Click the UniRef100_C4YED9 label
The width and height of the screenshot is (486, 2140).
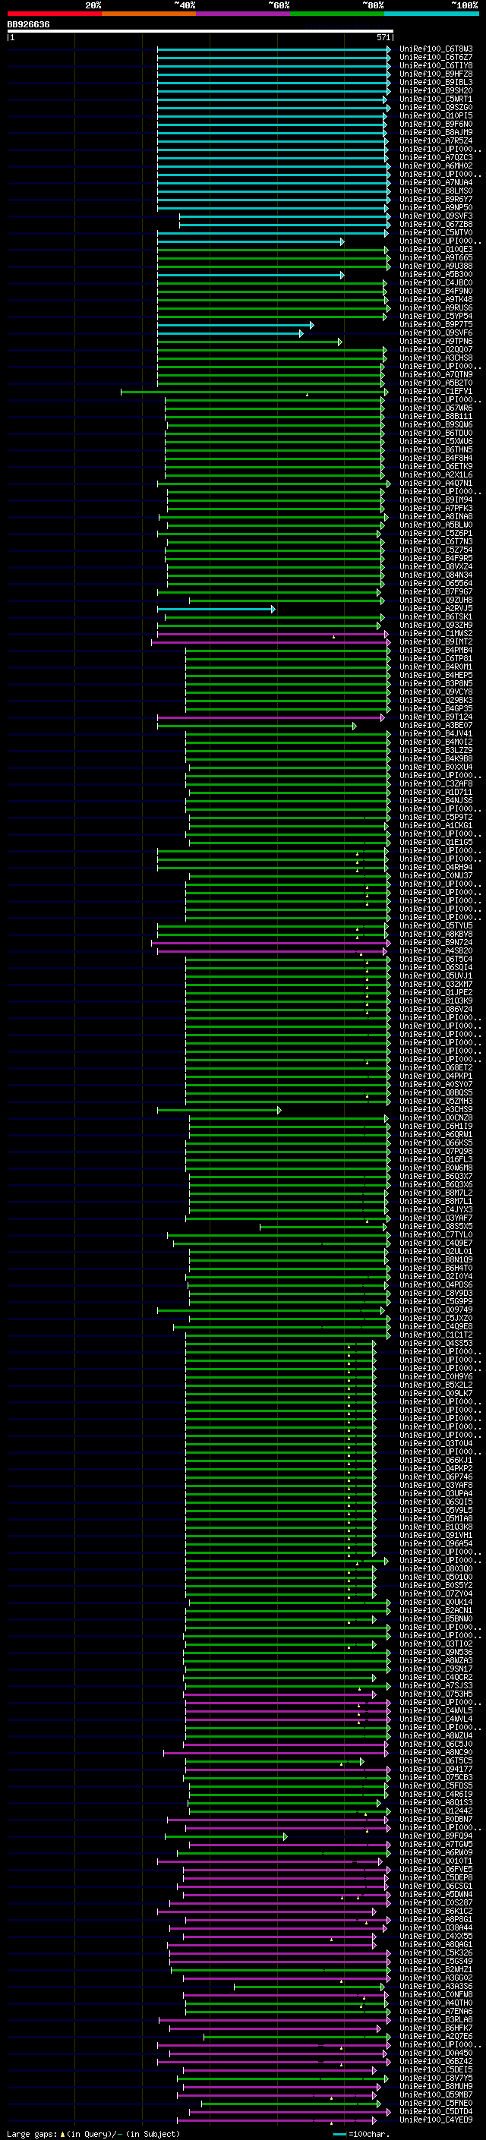(436, 2120)
